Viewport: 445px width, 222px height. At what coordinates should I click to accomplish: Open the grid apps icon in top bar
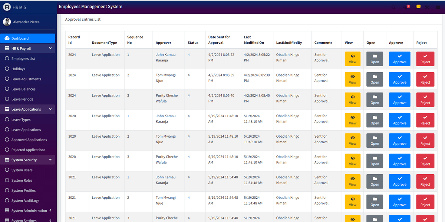438,7
